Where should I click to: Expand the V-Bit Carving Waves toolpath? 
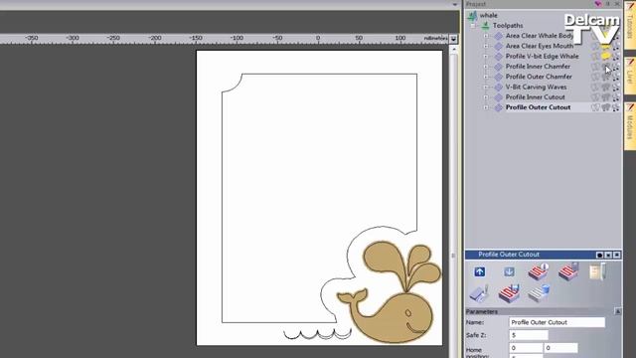point(486,87)
